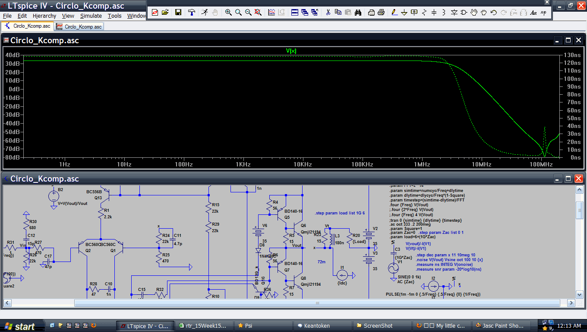The image size is (587, 332).
Task: Select the Label Net tool
Action: coord(414,13)
